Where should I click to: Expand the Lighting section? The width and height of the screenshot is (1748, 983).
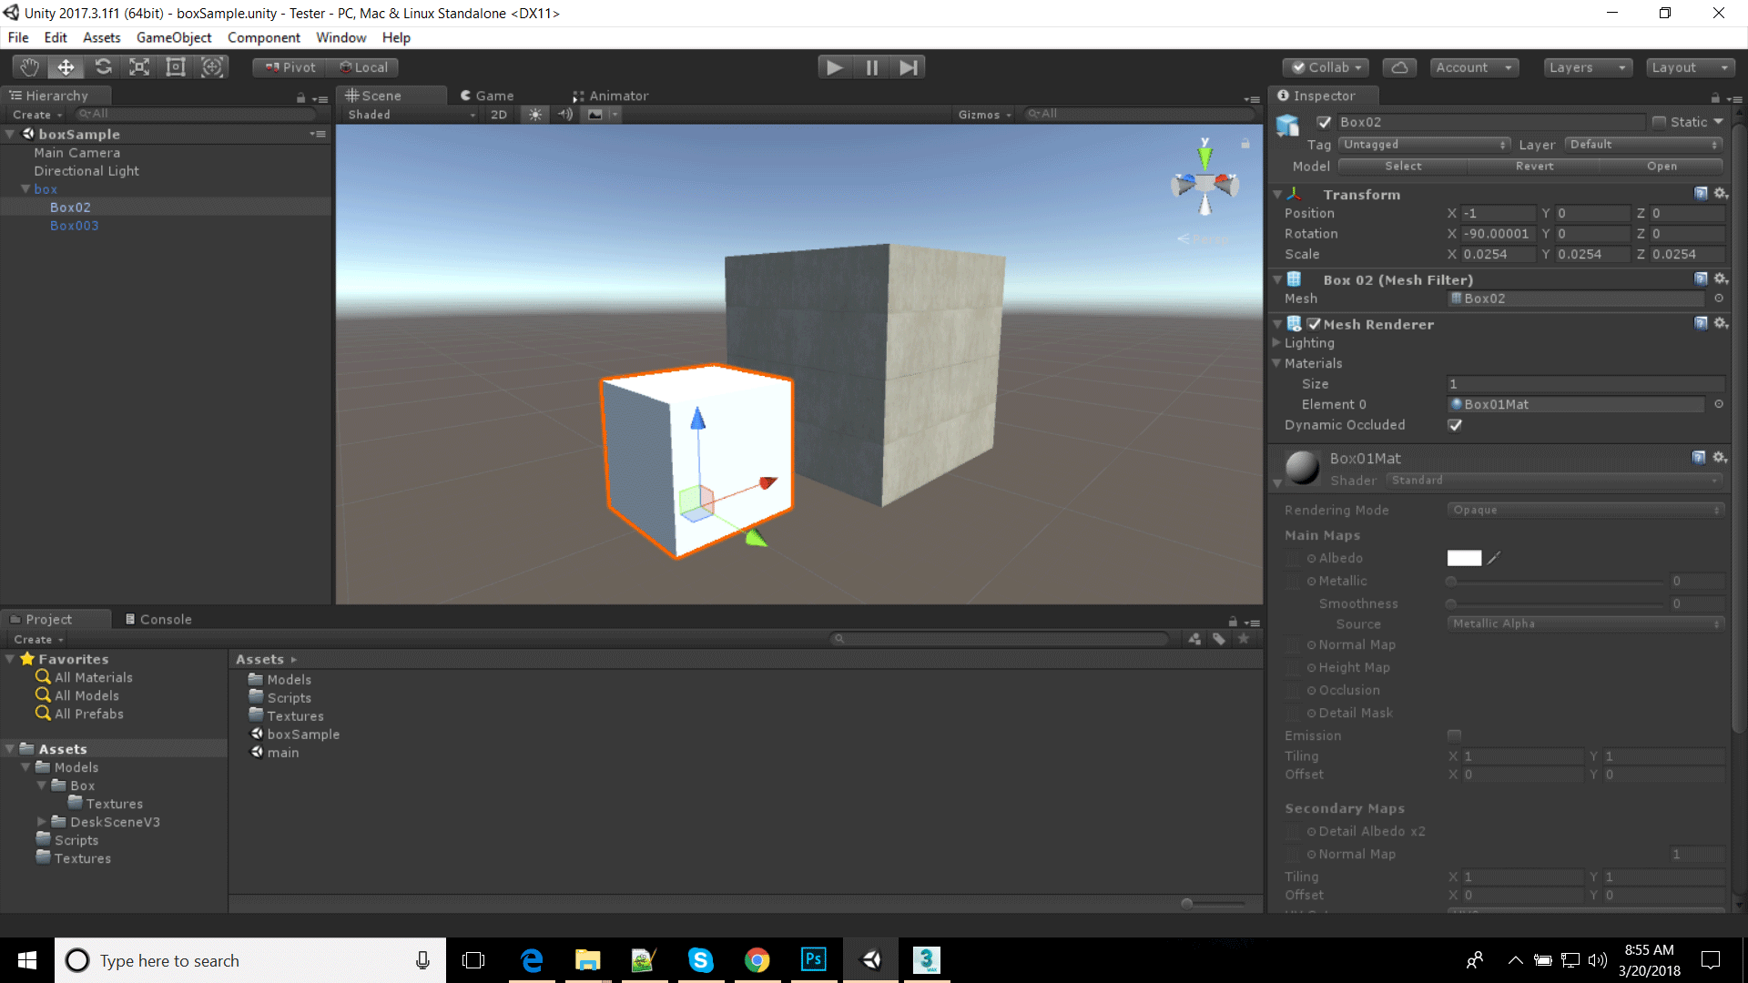[x=1276, y=343]
